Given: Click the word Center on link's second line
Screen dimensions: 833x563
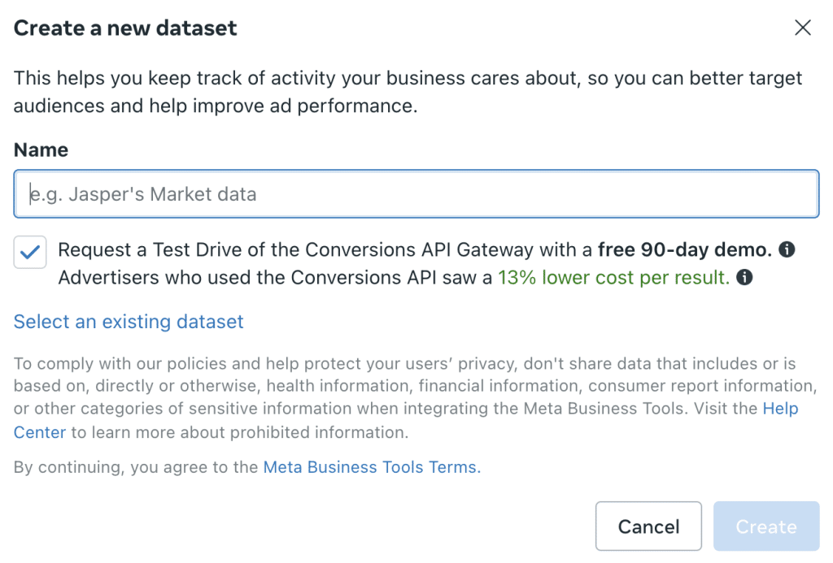Looking at the screenshot, I should [40, 432].
